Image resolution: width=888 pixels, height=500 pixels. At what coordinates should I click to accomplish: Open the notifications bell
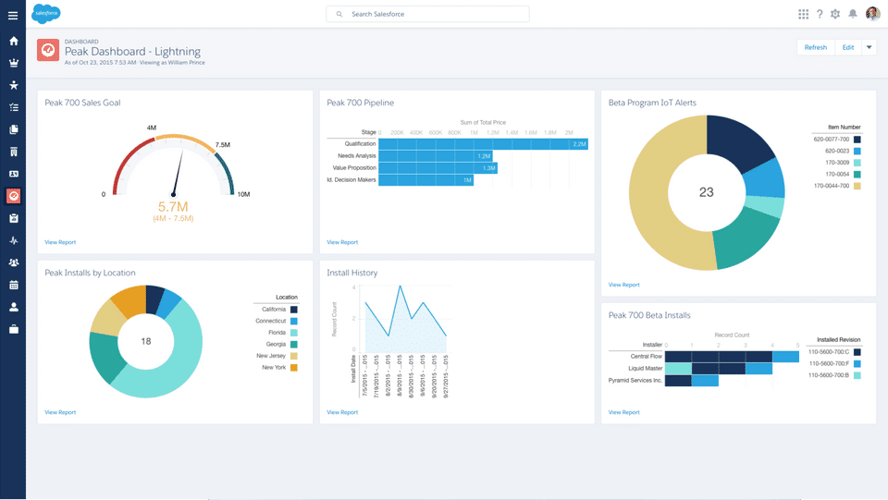tap(852, 14)
